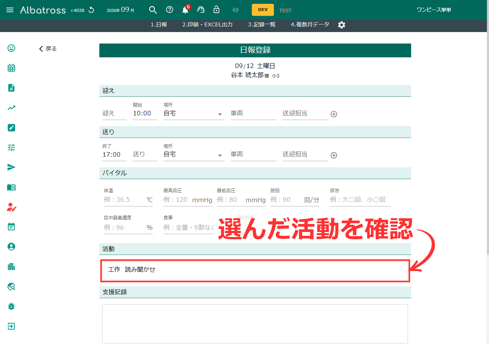
Task: Click the 最低血圧 input field
Action: point(241,200)
